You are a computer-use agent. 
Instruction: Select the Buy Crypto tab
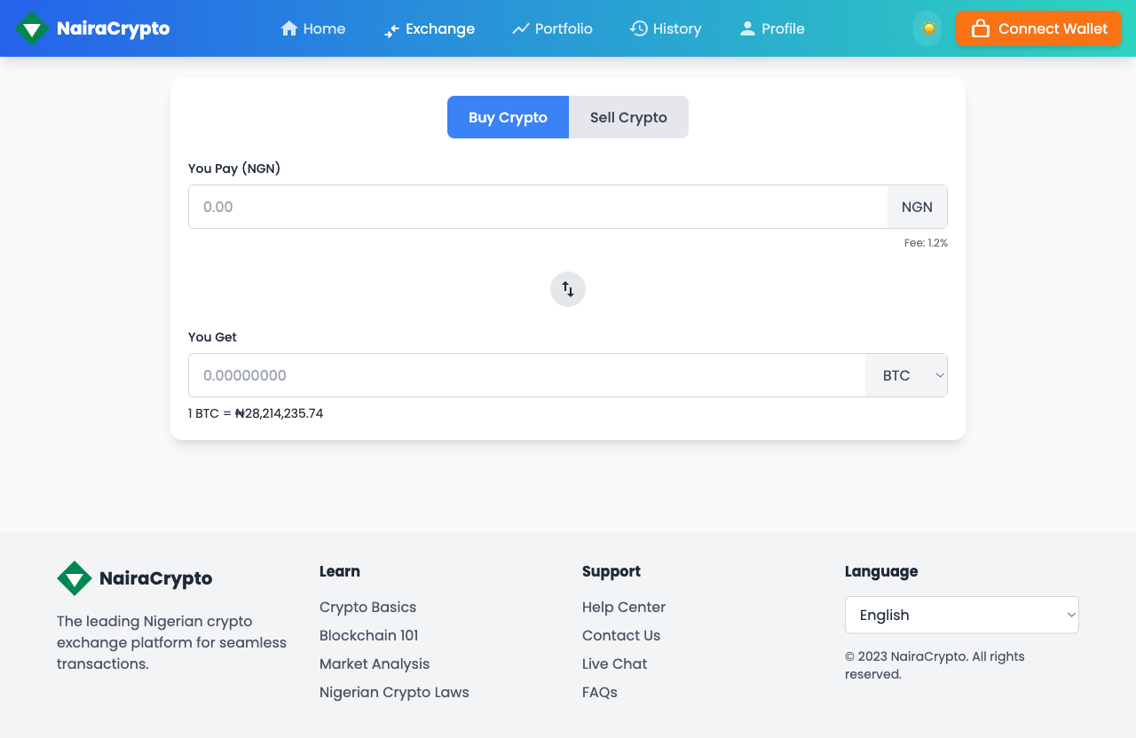pos(507,116)
